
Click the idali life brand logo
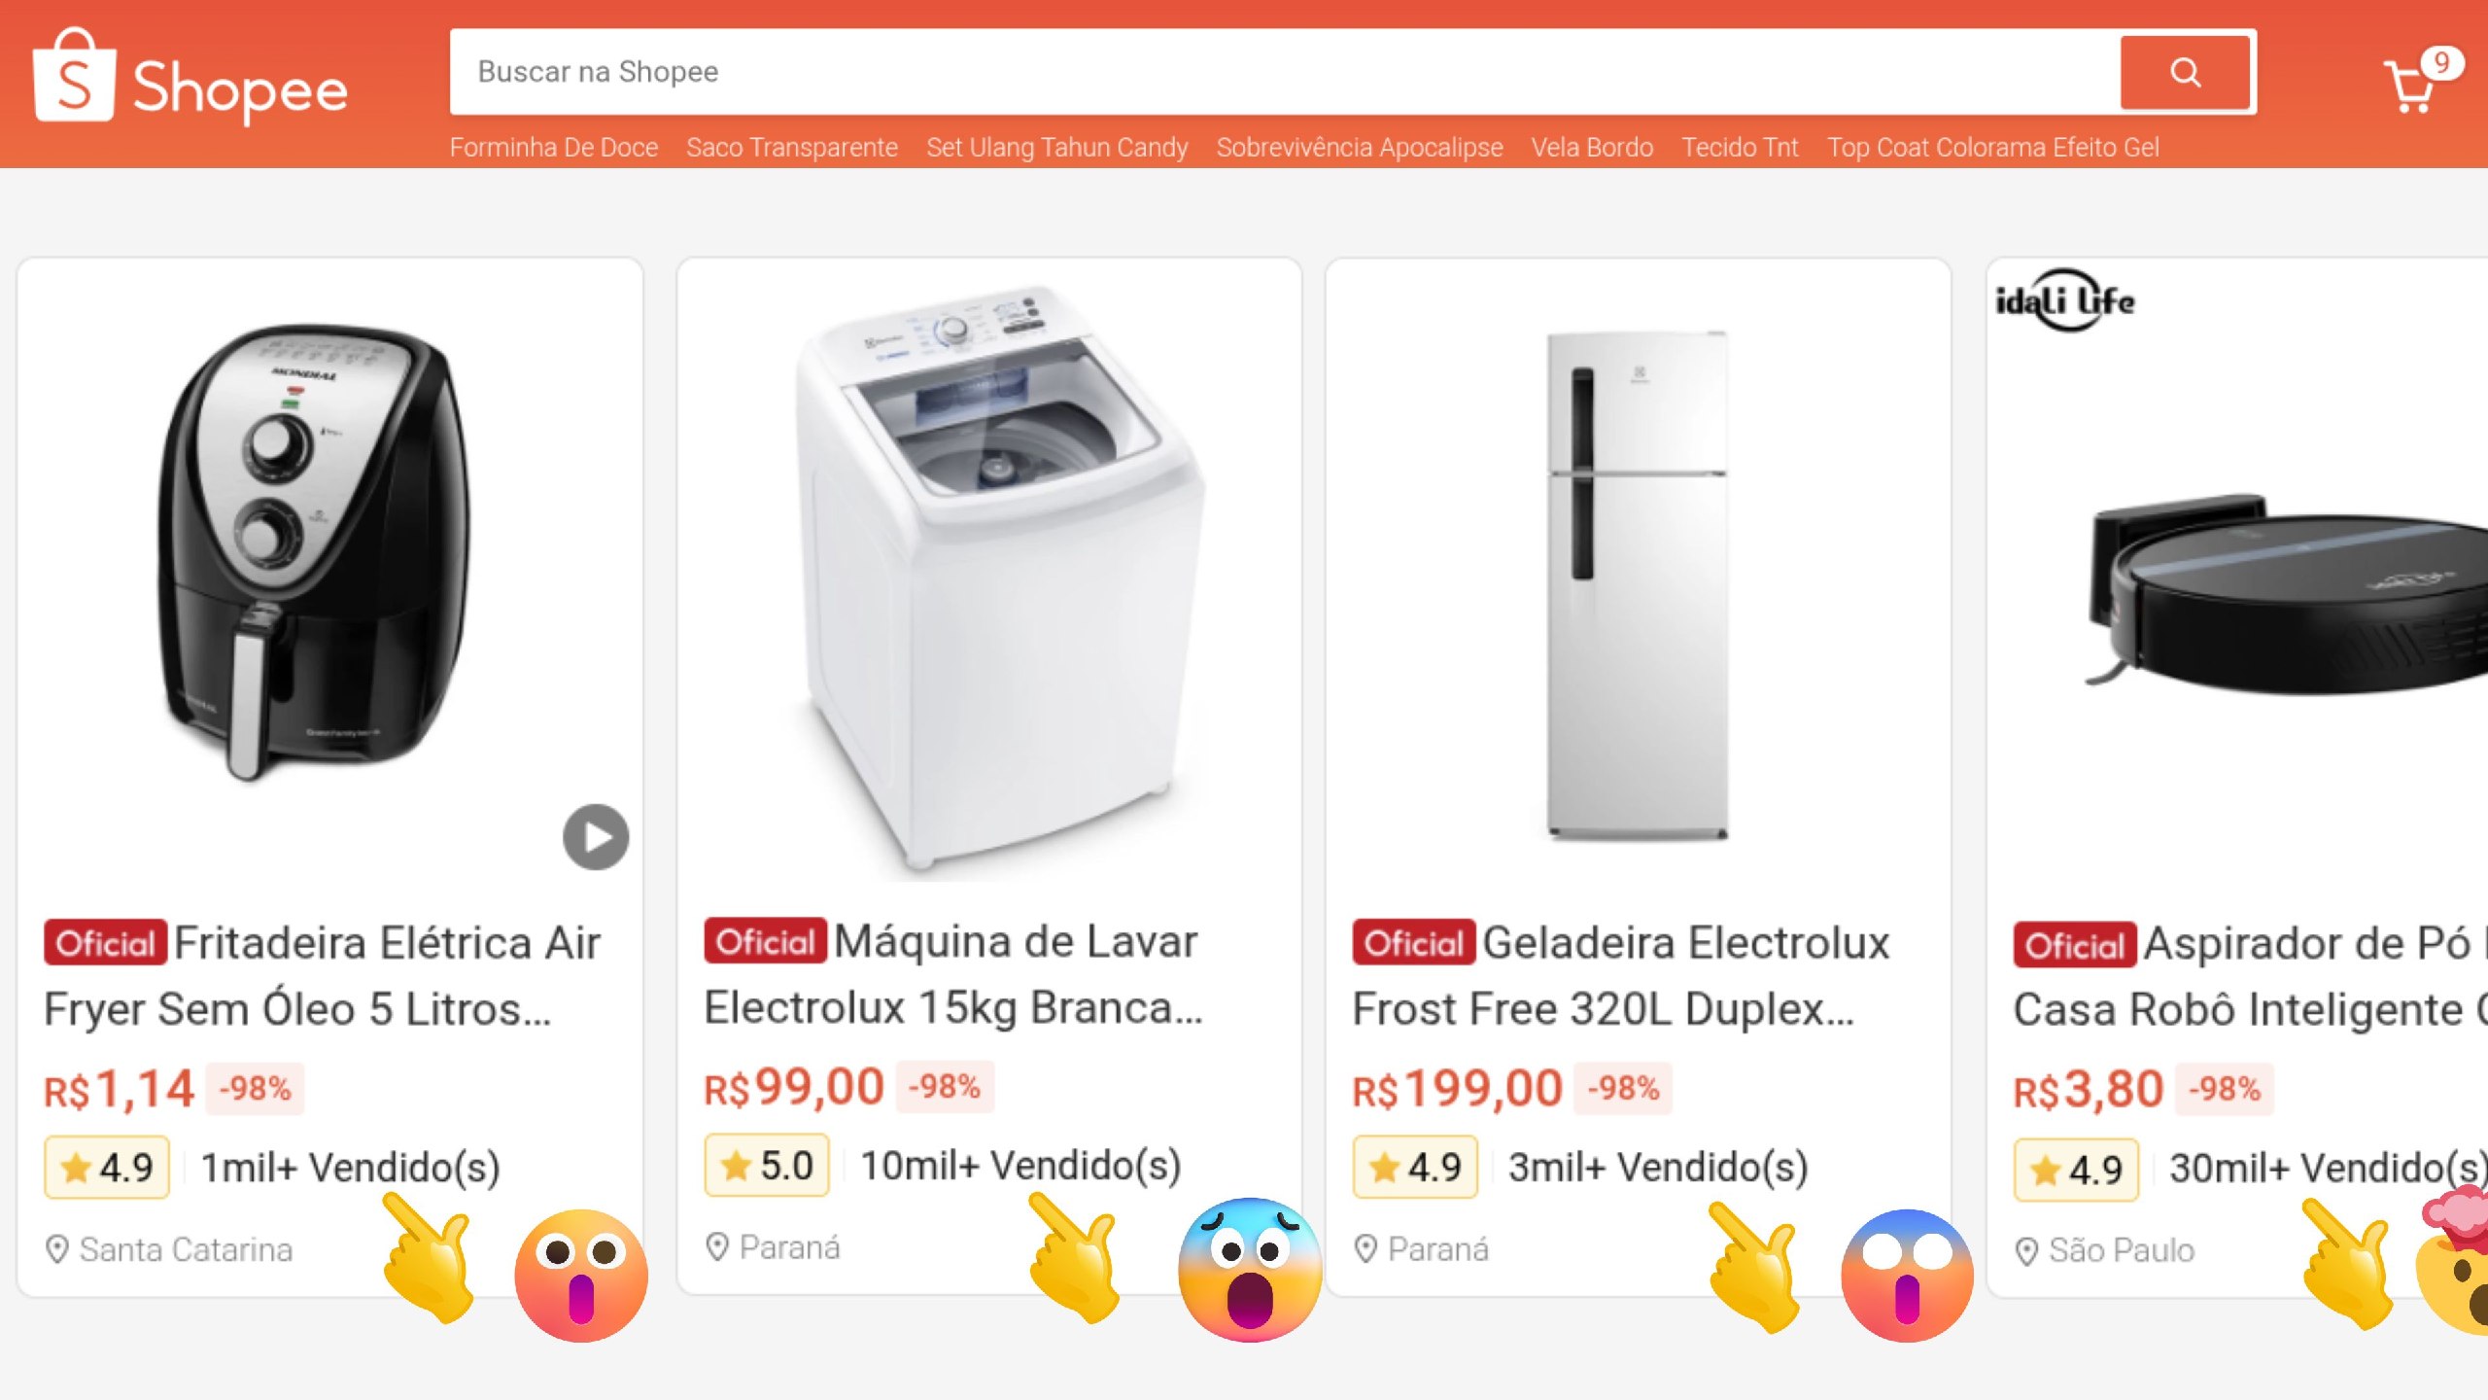pyautogui.click(x=2065, y=300)
